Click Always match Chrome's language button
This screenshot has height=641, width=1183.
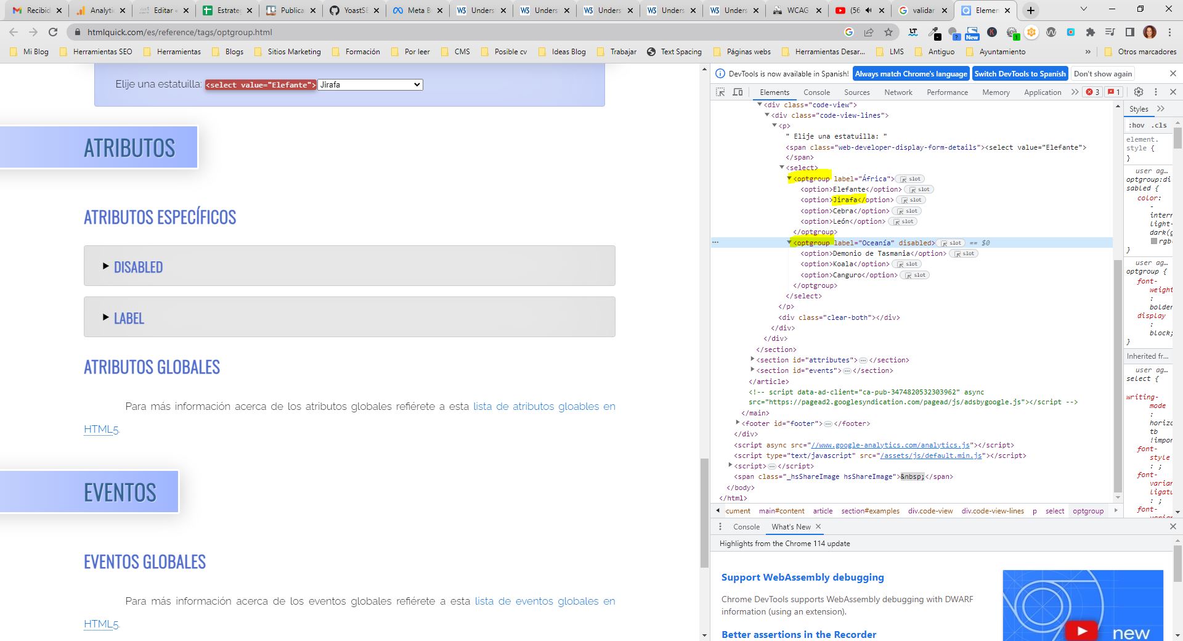pos(911,73)
